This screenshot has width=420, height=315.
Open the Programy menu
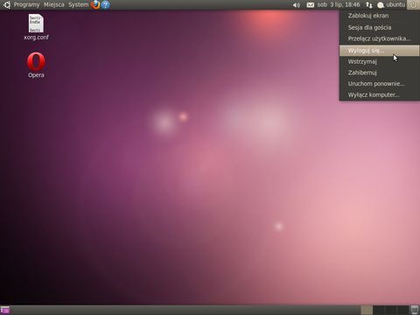(26, 4)
